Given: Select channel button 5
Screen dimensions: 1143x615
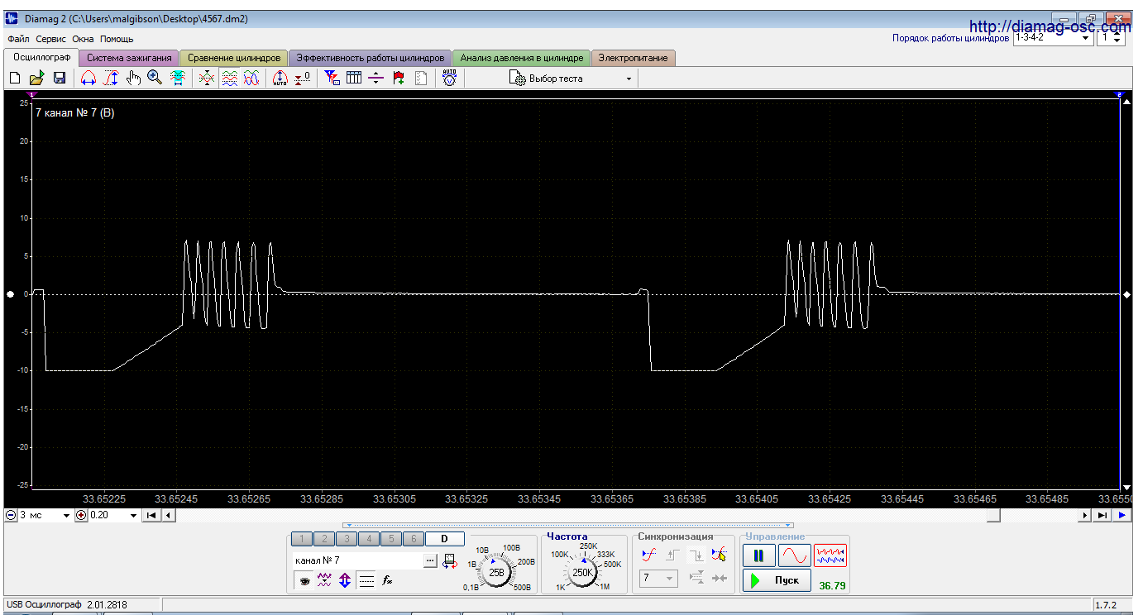Looking at the screenshot, I should pos(391,539).
